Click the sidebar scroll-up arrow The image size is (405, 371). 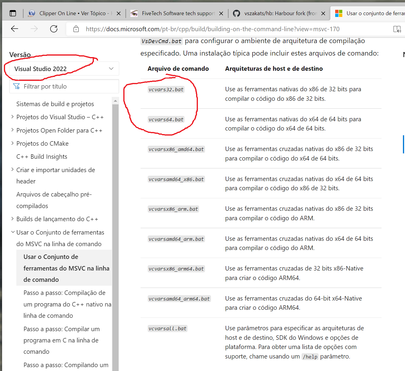(x=115, y=101)
